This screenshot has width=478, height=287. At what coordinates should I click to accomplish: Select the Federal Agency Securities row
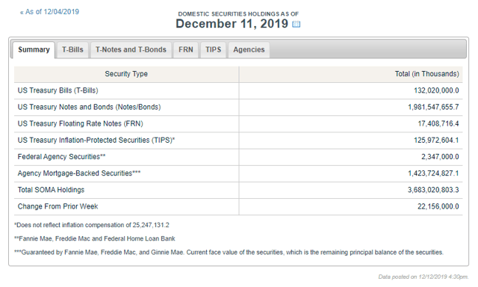click(238, 157)
